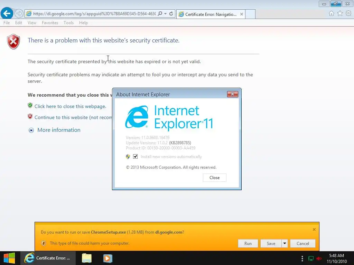Open the View menu
Image resolution: width=354 pixels, height=265 pixels.
[x=32, y=23]
